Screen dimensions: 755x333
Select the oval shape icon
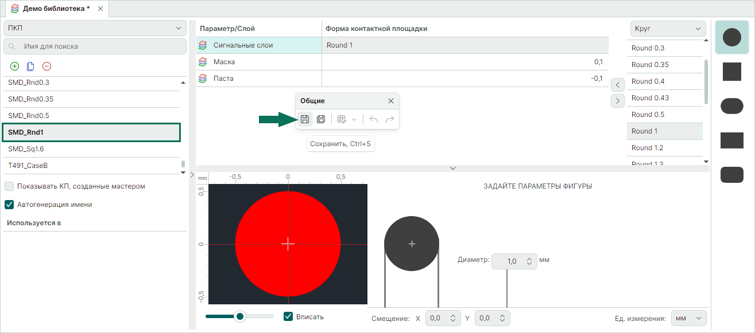(x=731, y=106)
